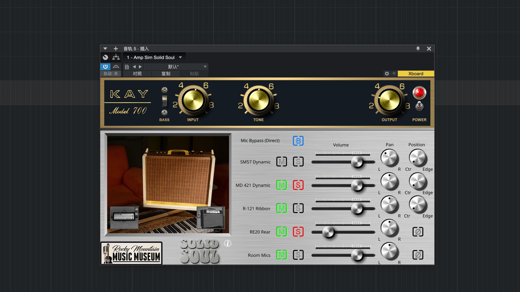The image size is (520, 292).
Task: Select the black combo amp thumbnail
Action: pos(211,218)
